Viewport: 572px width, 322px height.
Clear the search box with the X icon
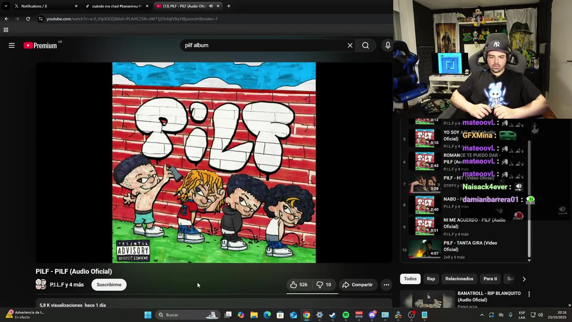point(350,45)
